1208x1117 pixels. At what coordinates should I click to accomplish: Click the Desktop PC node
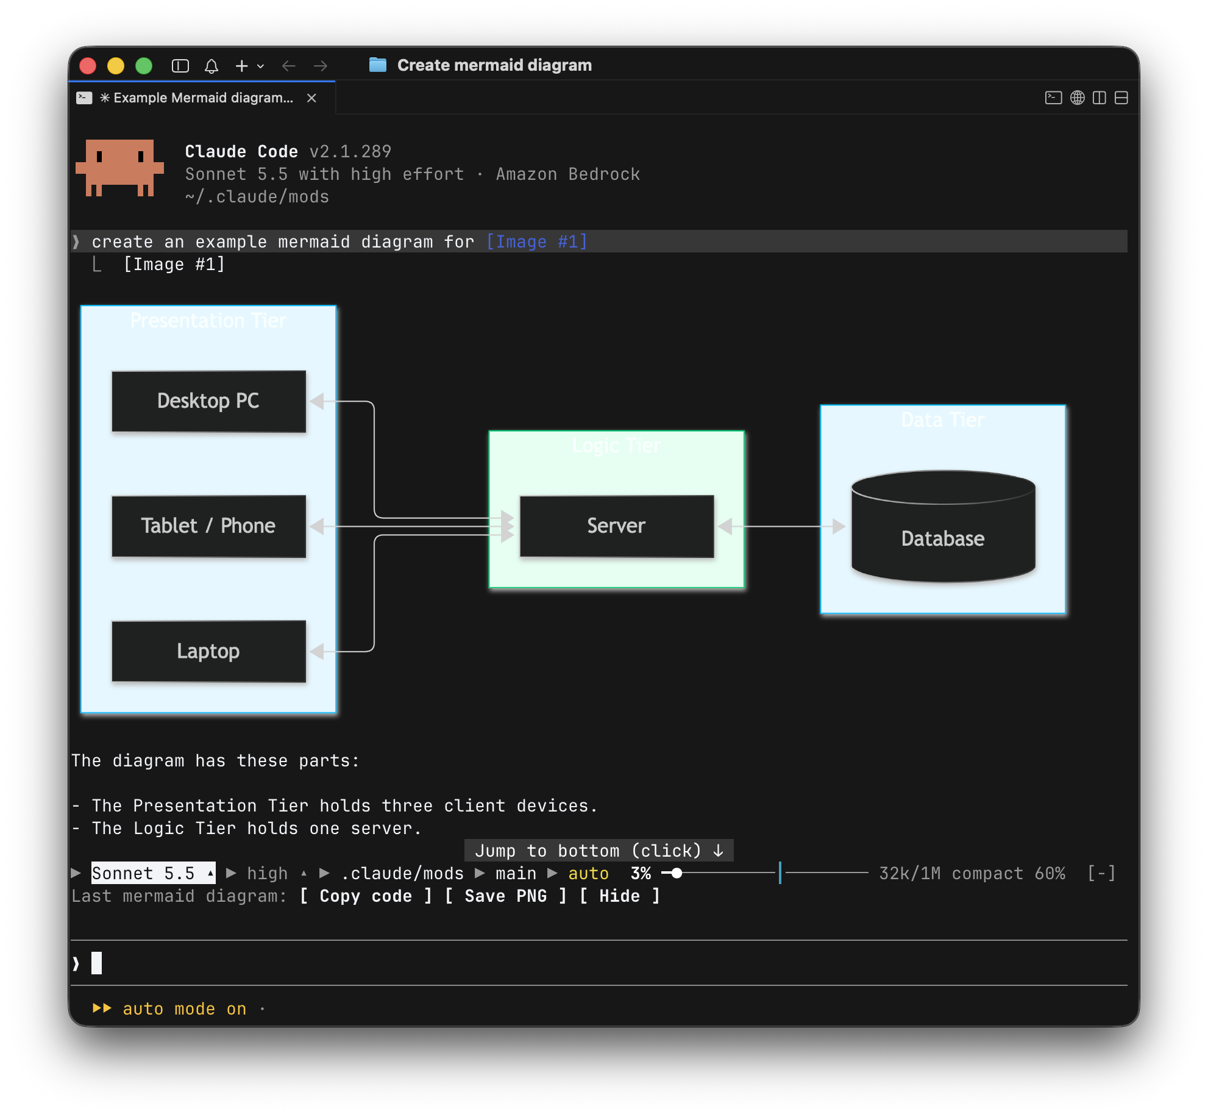coord(208,401)
